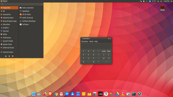Open the file cabinet icon in dock
Image resolution: width=173 pixels, height=97 pixels.
(x=39, y=94)
